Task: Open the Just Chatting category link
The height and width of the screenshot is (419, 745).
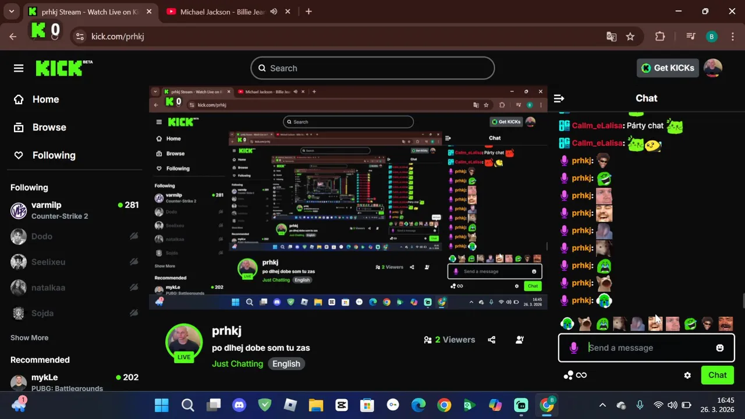Action: pos(237,364)
